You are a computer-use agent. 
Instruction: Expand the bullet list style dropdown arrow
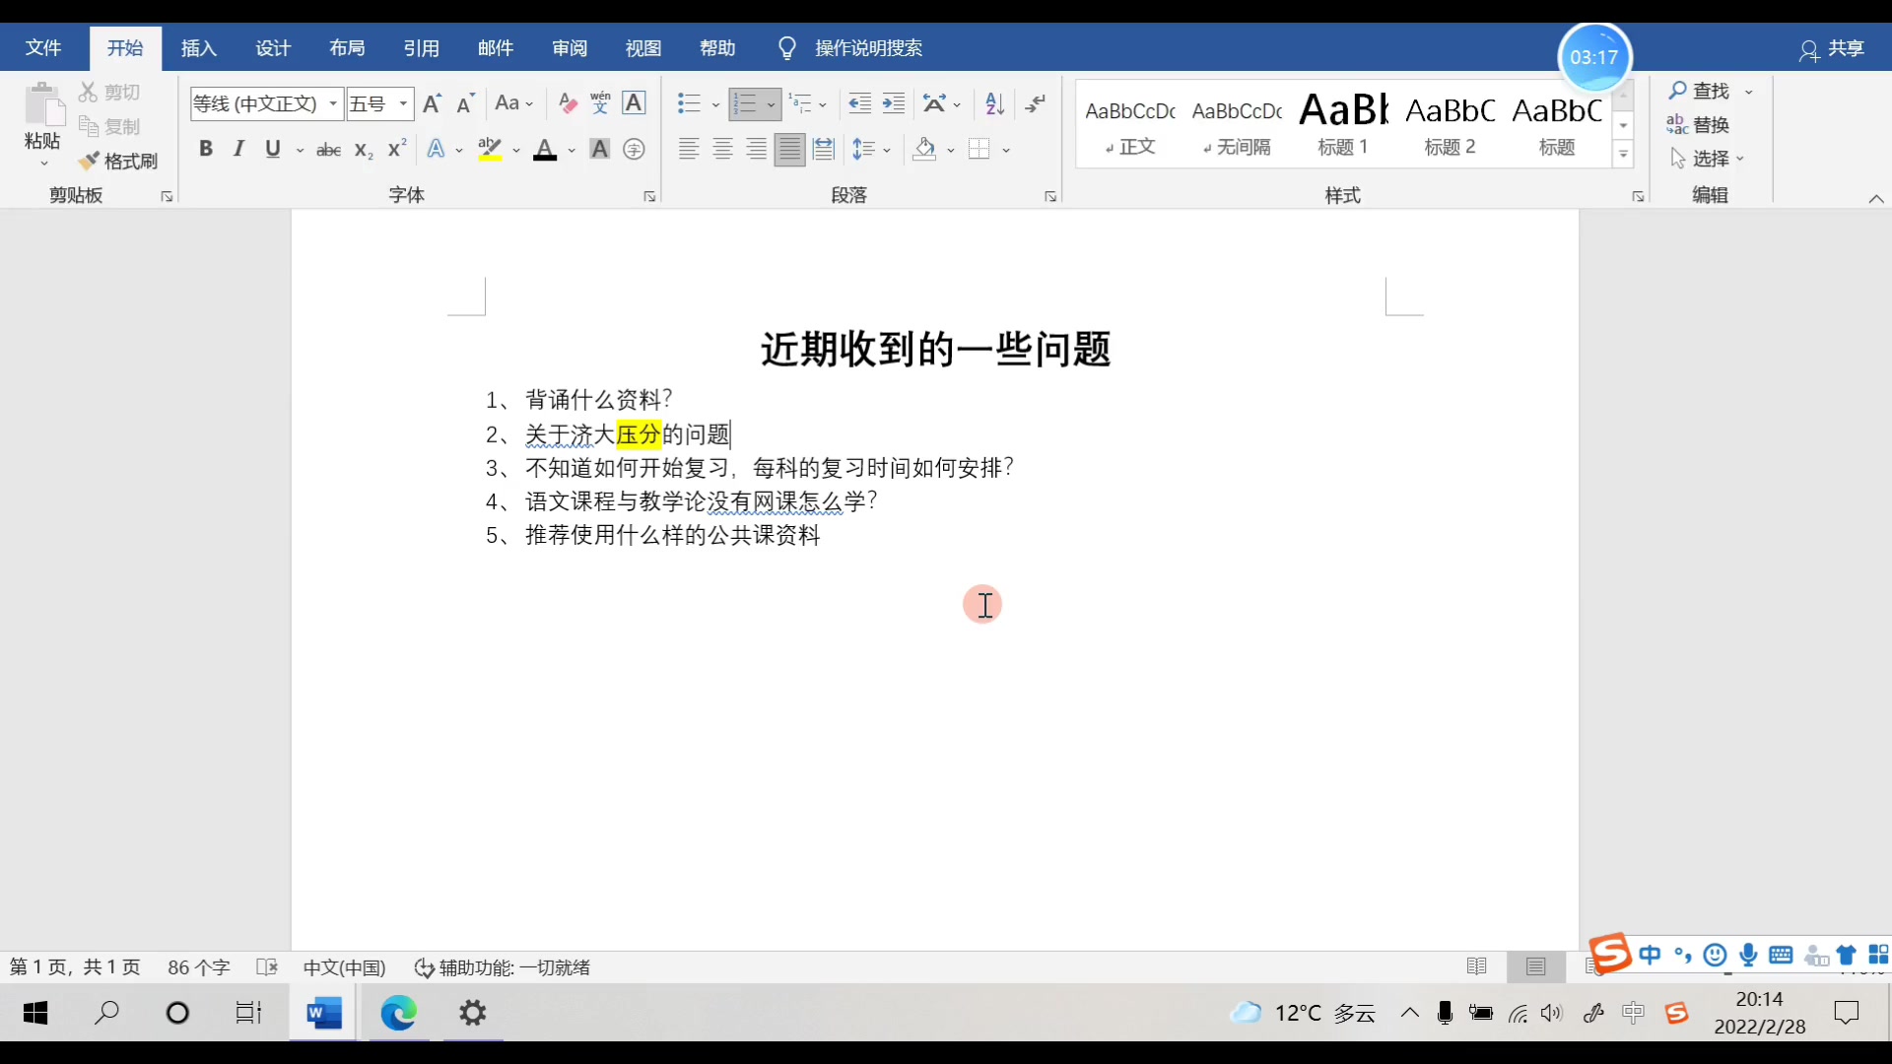714,104
